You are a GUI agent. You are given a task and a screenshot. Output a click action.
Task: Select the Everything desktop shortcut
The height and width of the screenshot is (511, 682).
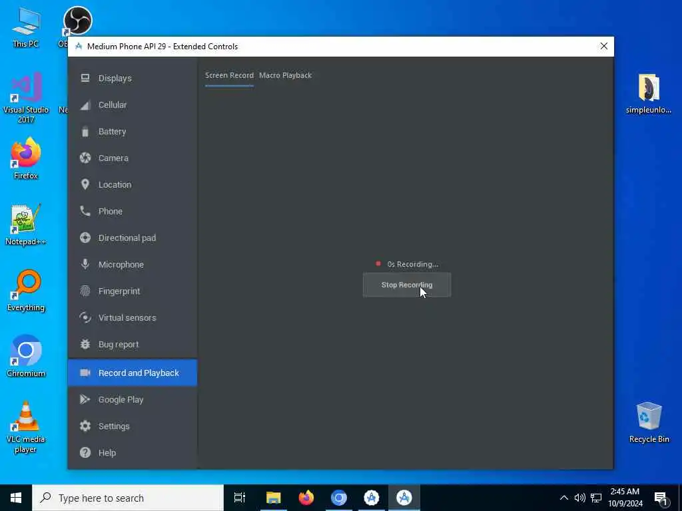point(26,290)
